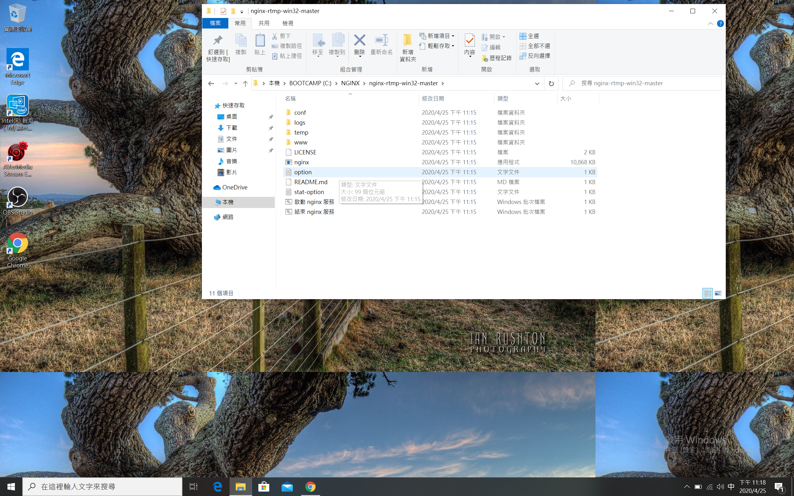Click NGINX in the breadcrumb path
Image resolution: width=794 pixels, height=496 pixels.
(350, 83)
